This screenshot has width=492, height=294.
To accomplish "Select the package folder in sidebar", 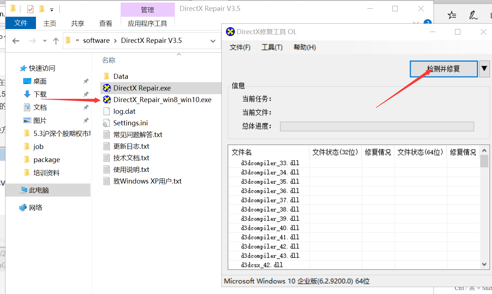I will 47,160.
